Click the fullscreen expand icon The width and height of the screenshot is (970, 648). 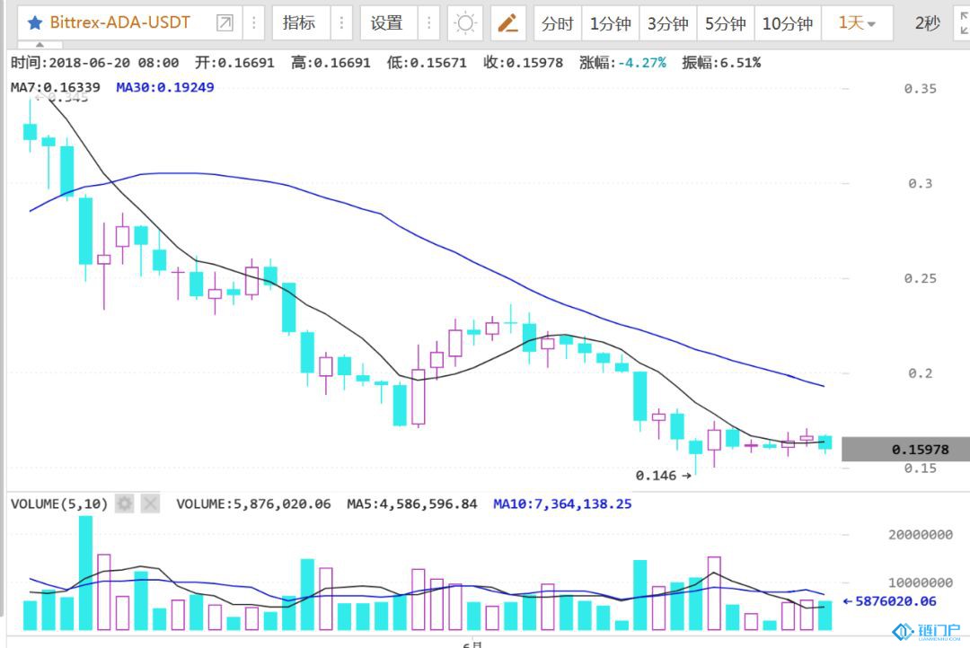(964, 22)
